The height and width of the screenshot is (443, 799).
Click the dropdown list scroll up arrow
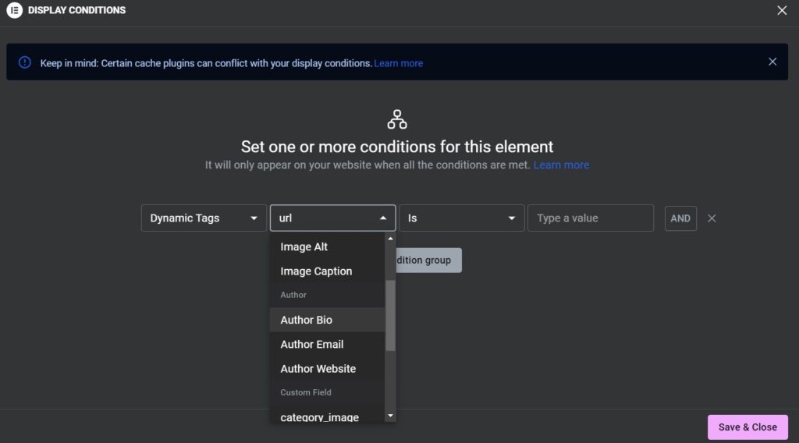pos(390,239)
